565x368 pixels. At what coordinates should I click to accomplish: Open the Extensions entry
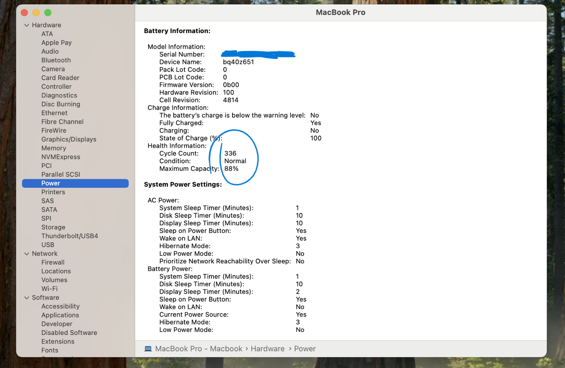58,342
